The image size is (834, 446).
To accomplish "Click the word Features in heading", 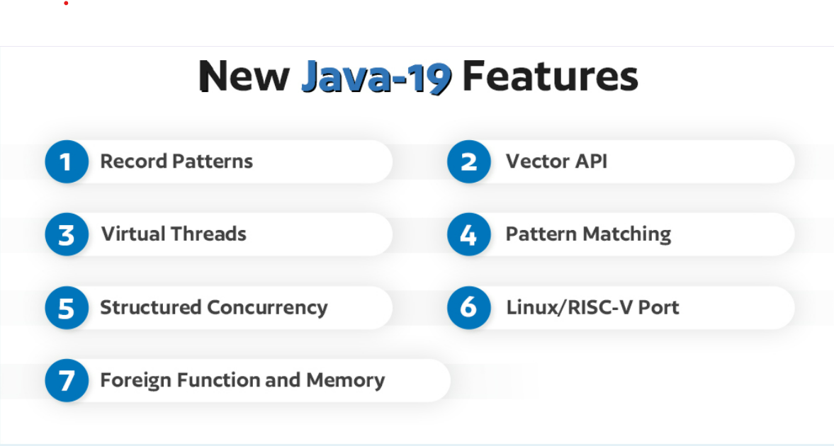I will tap(550, 76).
